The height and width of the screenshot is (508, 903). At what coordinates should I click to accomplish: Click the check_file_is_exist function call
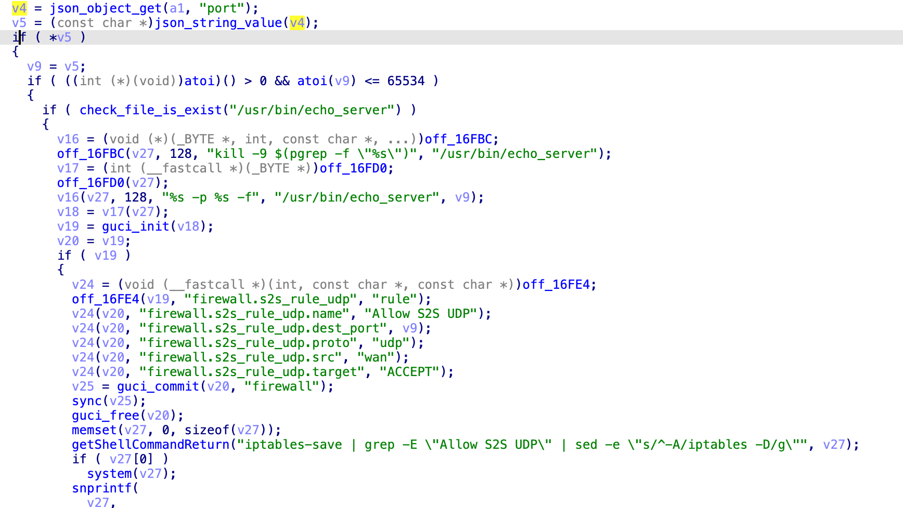pyautogui.click(x=151, y=110)
